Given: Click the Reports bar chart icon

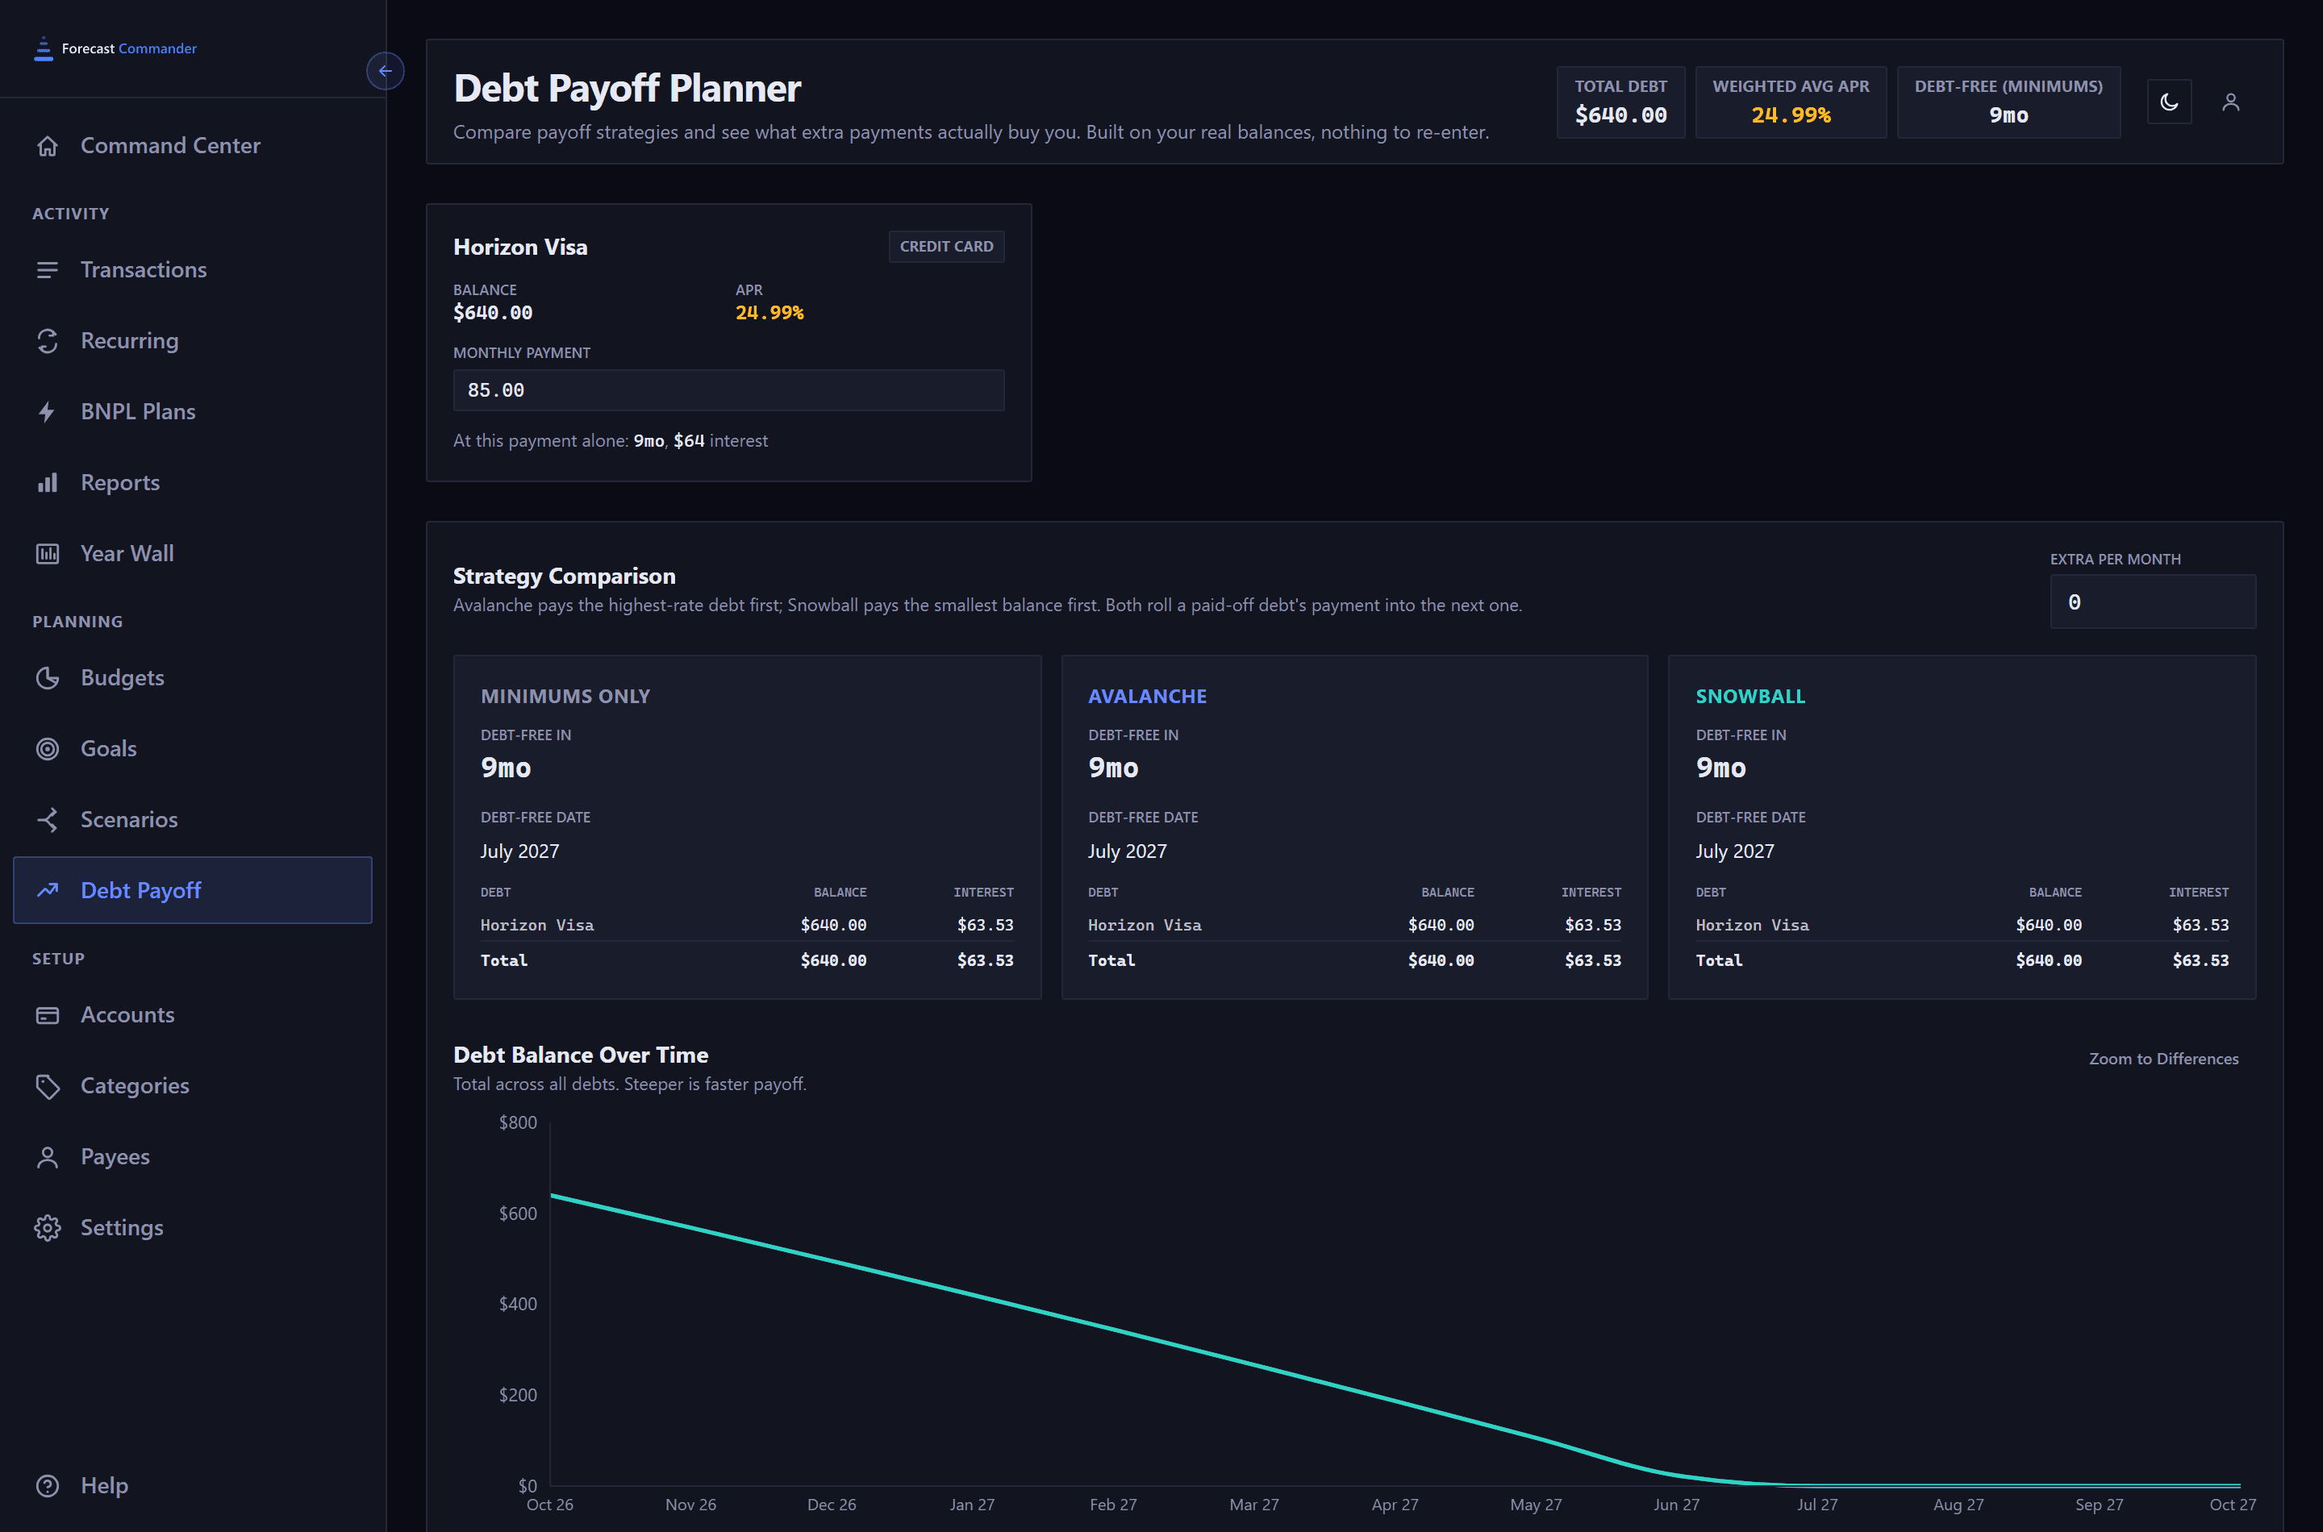Looking at the screenshot, I should click(x=47, y=483).
